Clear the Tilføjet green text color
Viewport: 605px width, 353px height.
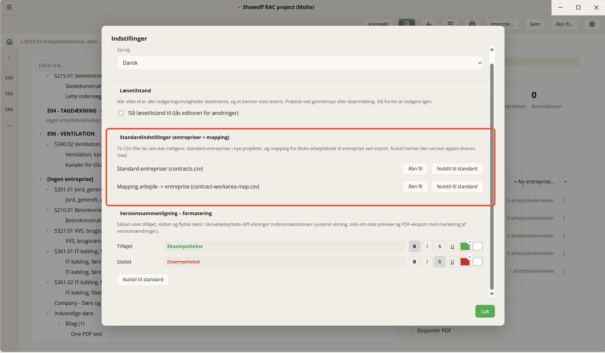coord(469,242)
